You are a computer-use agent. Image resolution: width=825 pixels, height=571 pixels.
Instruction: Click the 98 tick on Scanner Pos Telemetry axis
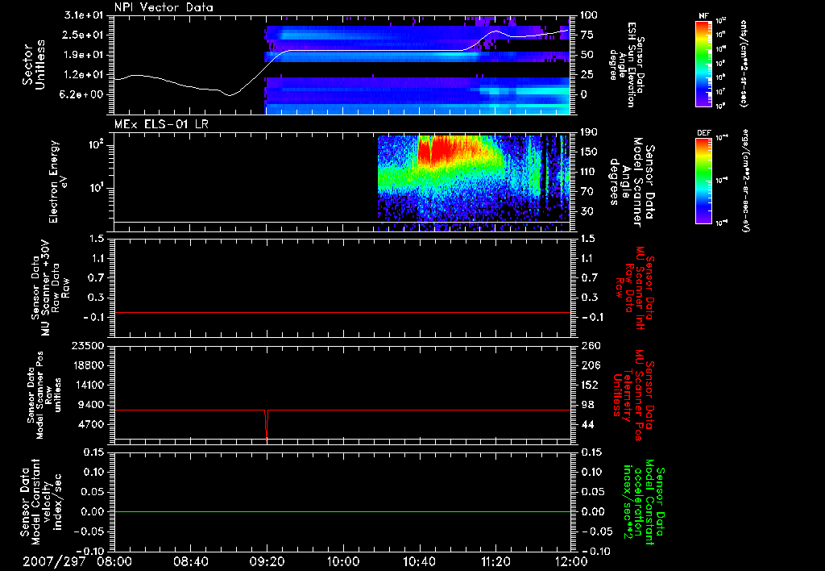[x=587, y=405]
